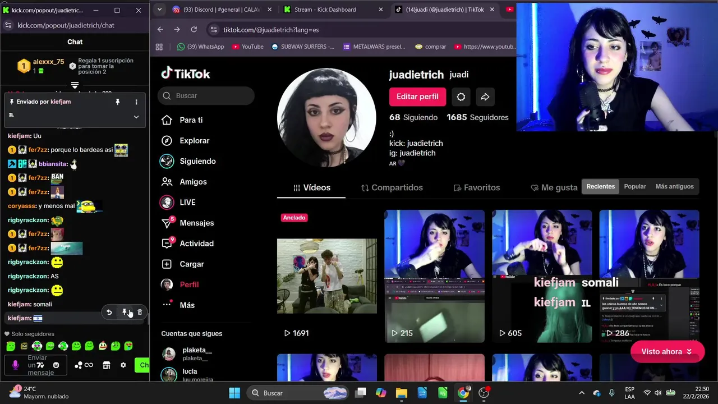Image resolution: width=718 pixels, height=404 pixels.
Task: Reload the TikTok page
Action: point(194,30)
